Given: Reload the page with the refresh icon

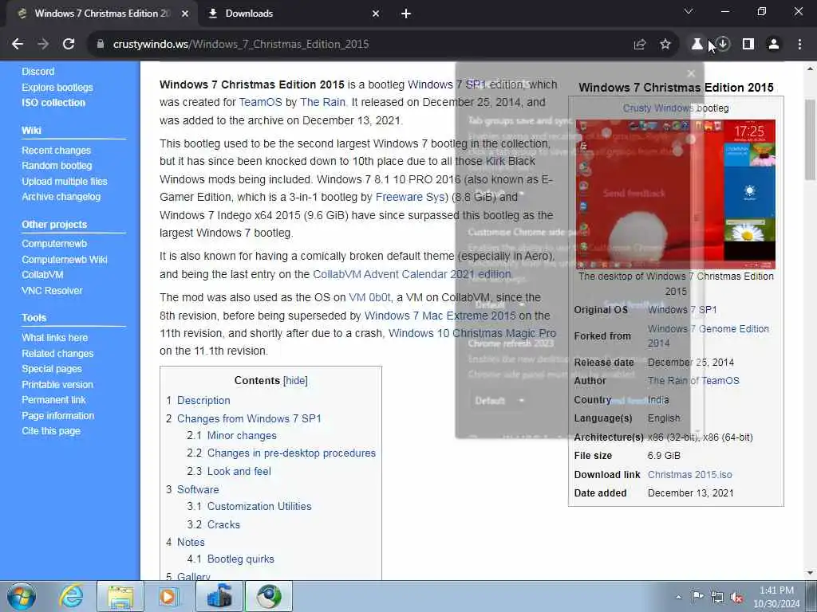Looking at the screenshot, I should 69,45.
